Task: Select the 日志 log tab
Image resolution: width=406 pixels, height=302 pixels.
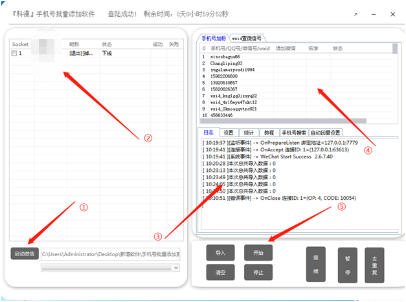Action: (x=207, y=133)
